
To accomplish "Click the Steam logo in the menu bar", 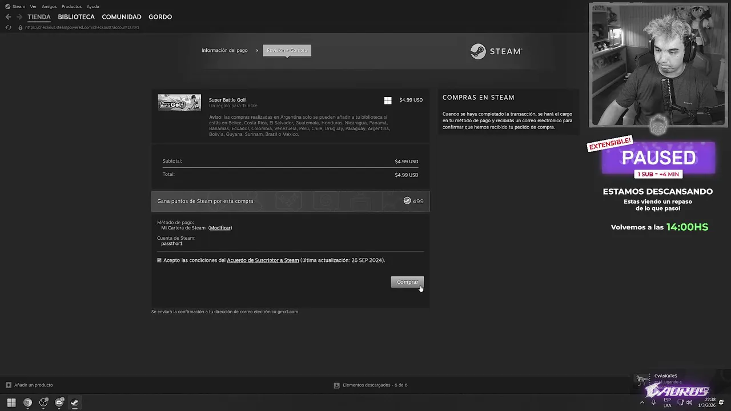I will 7,6.
